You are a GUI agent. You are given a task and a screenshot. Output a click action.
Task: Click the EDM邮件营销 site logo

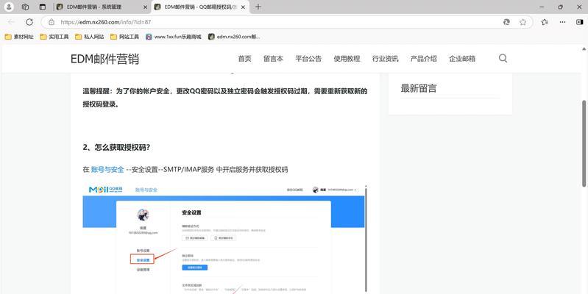pos(105,59)
